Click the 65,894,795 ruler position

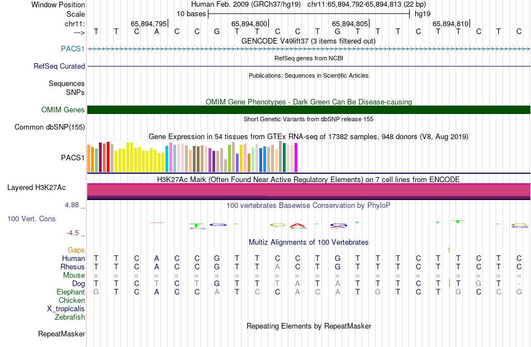pyautogui.click(x=149, y=23)
